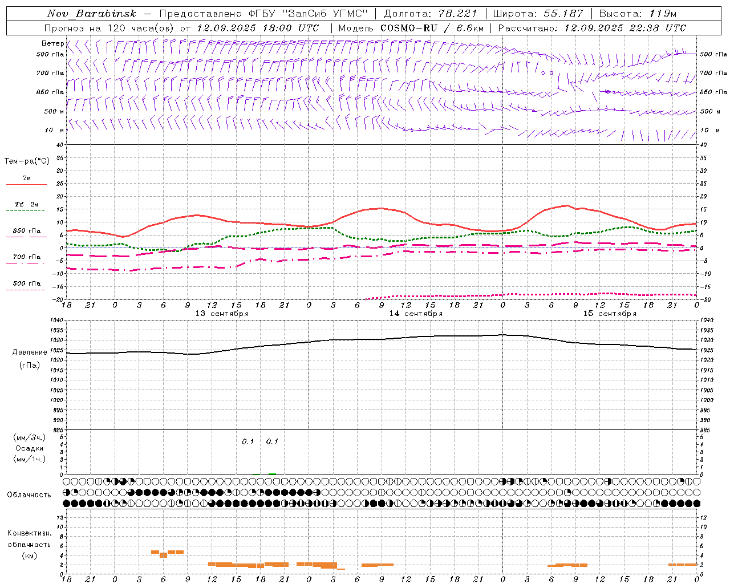This screenshot has width=730, height=584.
Task: Click the 'Конвективн.' convective cloud label
Action: [x=30, y=533]
